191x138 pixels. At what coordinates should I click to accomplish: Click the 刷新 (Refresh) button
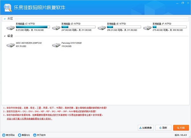pos(163,128)
